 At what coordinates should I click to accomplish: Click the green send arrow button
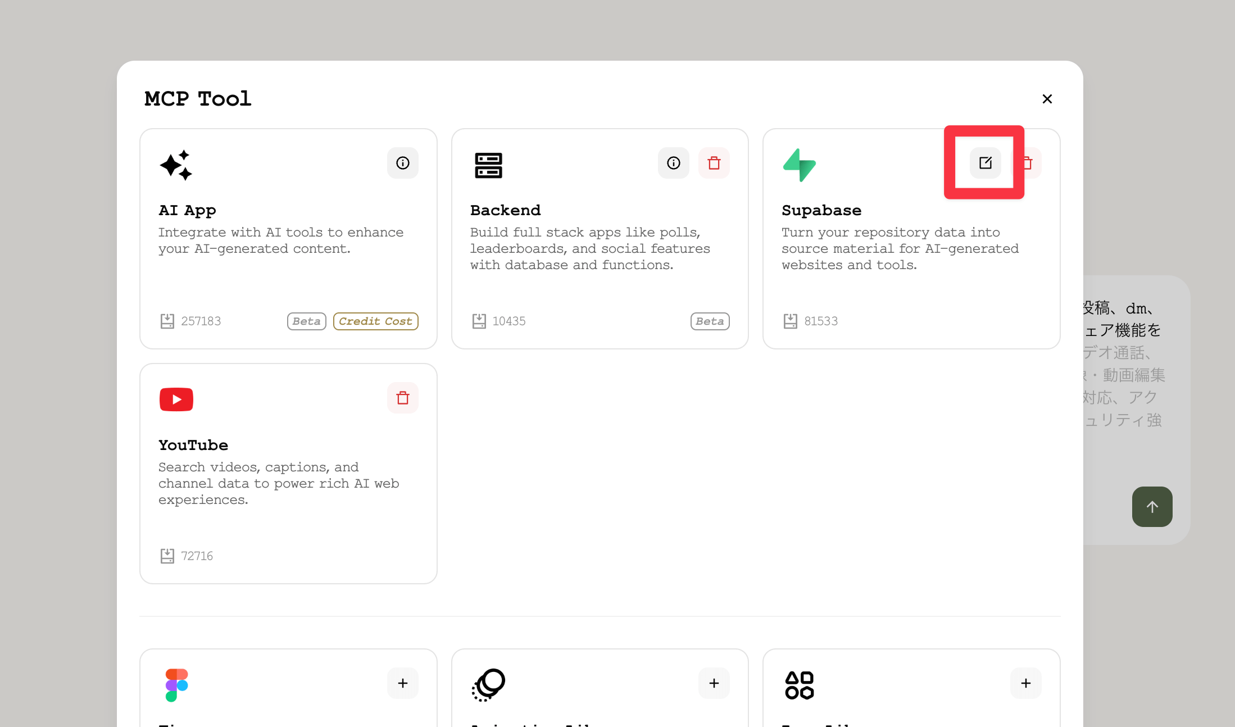click(x=1152, y=507)
